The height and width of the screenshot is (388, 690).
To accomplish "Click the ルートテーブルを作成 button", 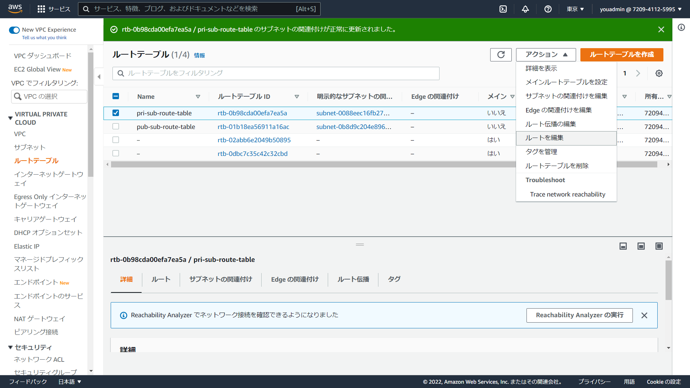I will (x=621, y=55).
